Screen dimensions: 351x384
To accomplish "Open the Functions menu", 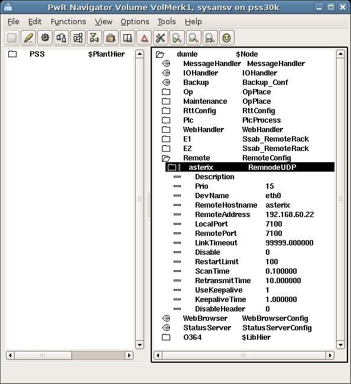I will [x=68, y=22].
